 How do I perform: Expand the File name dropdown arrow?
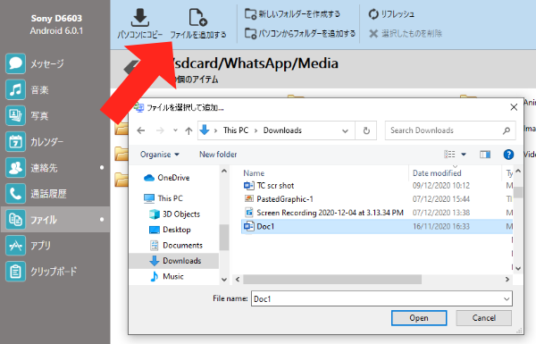point(507,298)
